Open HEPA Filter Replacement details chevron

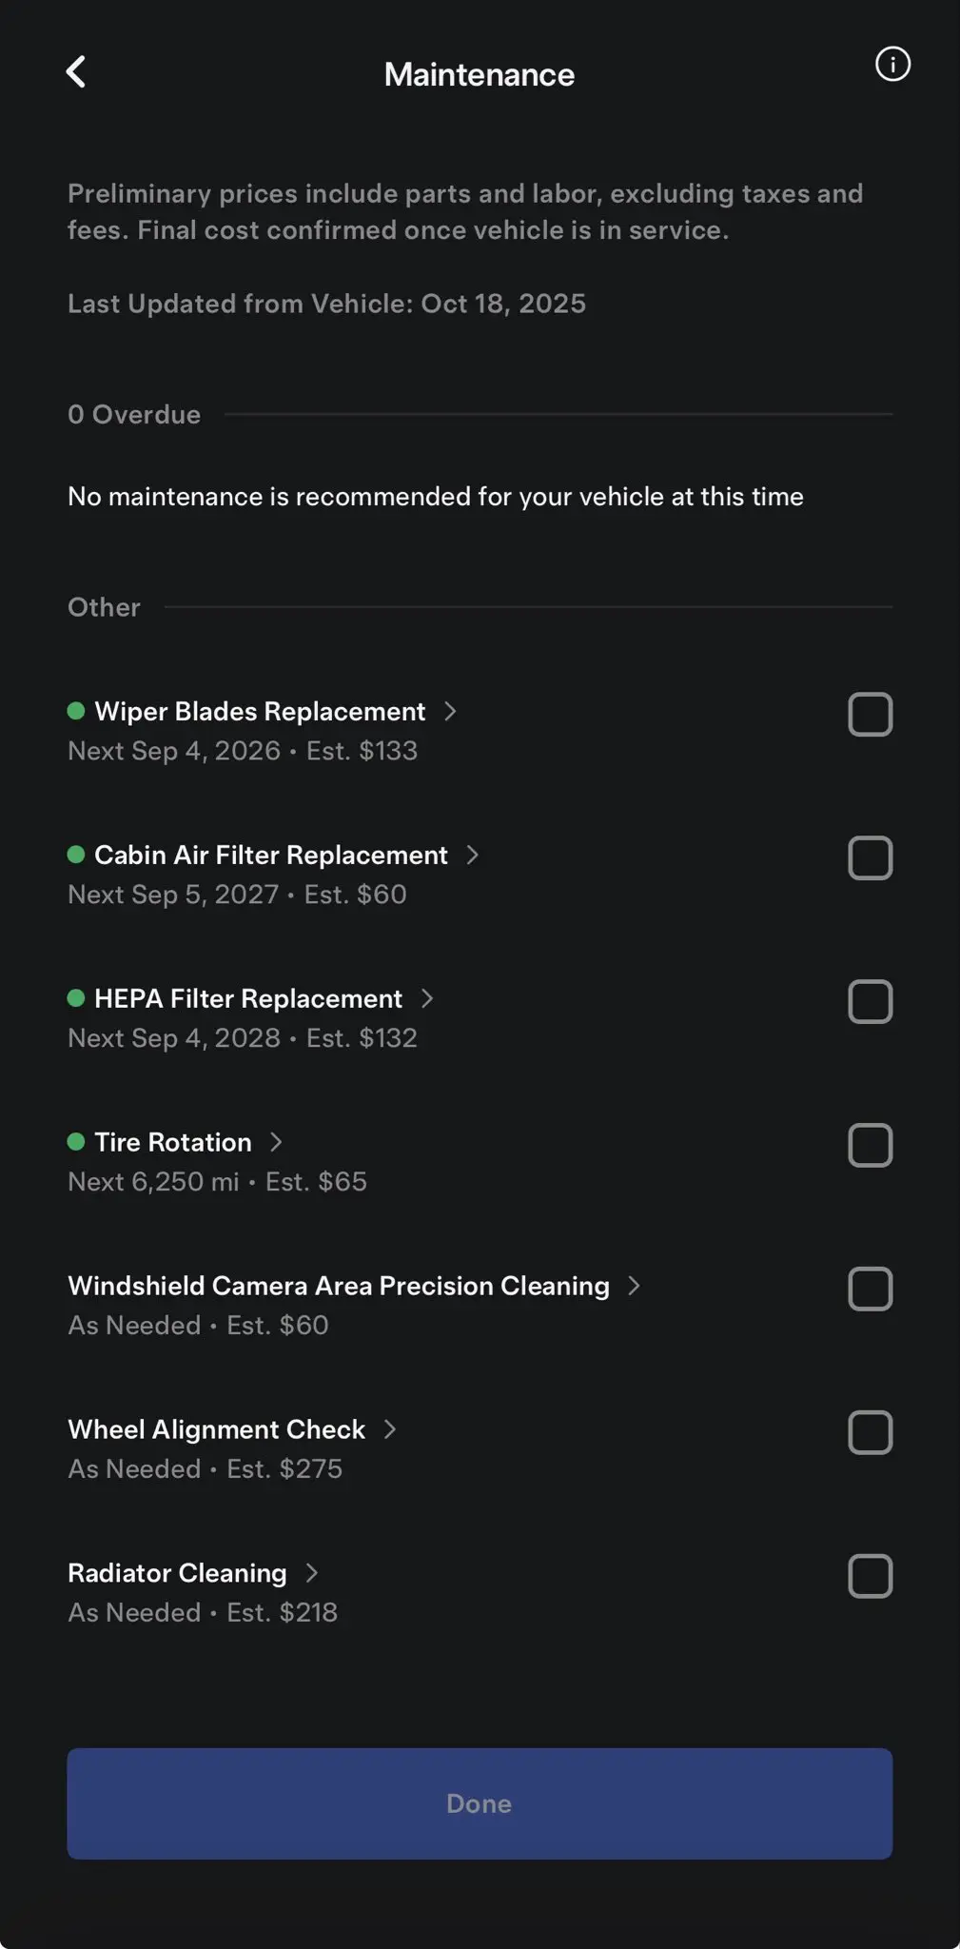coord(428,998)
